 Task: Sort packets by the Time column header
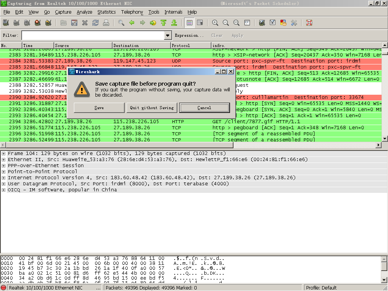coord(38,45)
